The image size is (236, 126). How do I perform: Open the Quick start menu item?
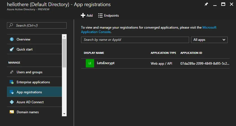coord(34,49)
